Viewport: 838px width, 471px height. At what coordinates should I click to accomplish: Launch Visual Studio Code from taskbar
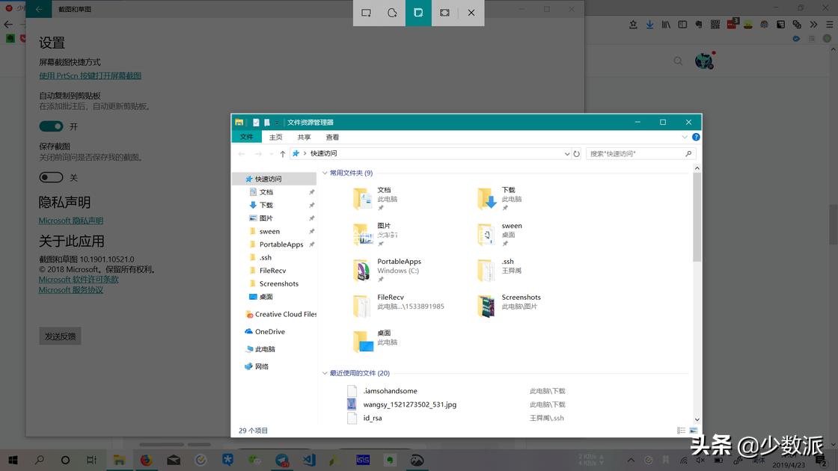coord(309,460)
